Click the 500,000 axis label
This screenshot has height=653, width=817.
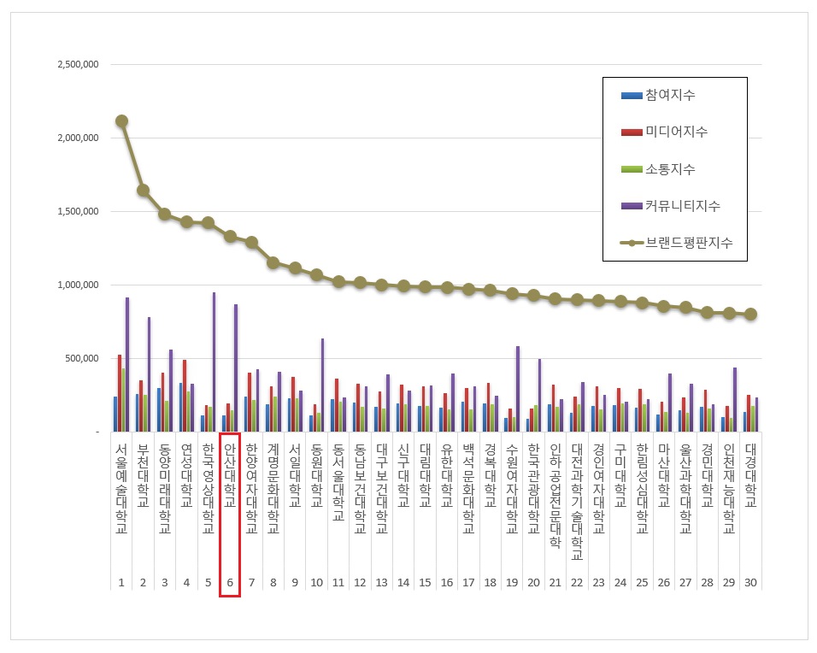[x=81, y=358]
